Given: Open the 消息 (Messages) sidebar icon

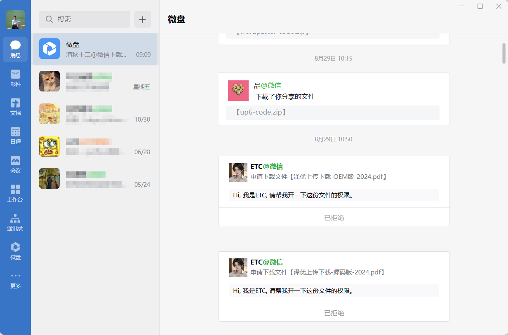Looking at the screenshot, I should [x=15, y=49].
